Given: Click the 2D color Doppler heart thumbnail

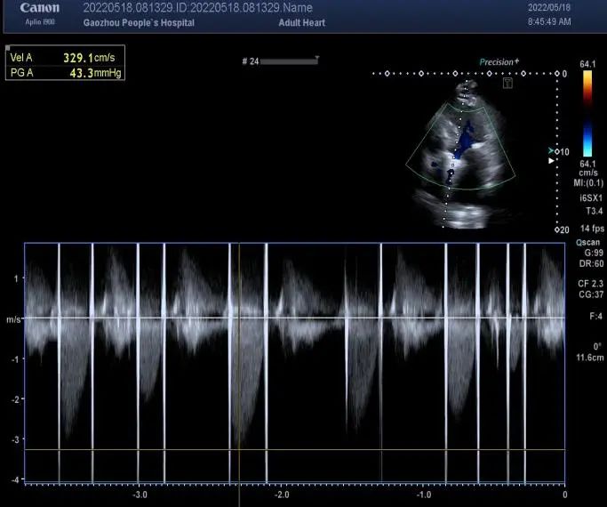Looking at the screenshot, I should tap(460, 151).
